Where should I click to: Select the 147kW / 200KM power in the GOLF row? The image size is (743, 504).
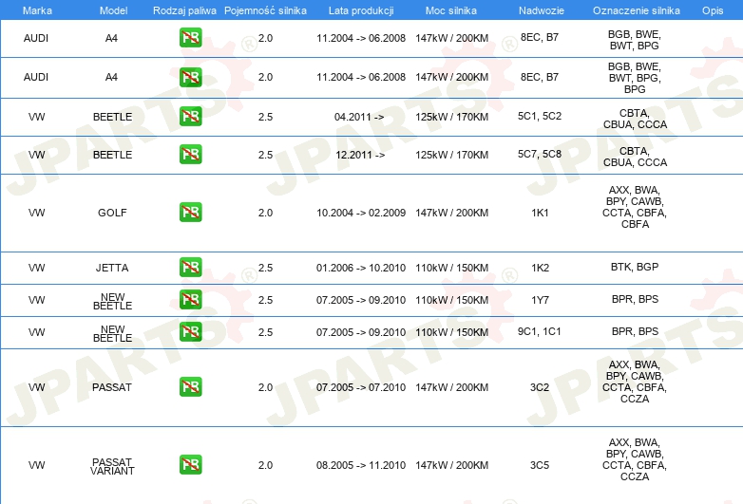(x=451, y=213)
